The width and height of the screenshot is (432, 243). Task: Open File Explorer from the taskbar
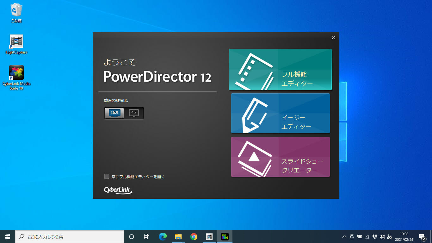tap(178, 237)
